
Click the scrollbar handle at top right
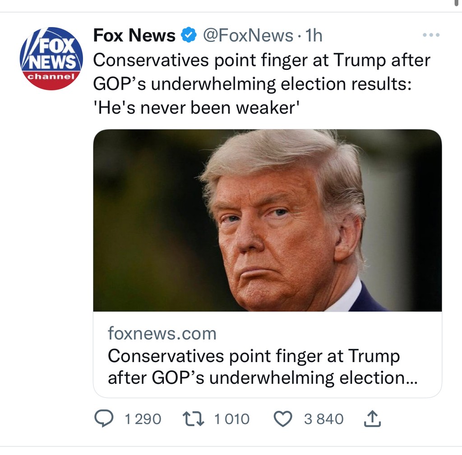tap(457, 3)
